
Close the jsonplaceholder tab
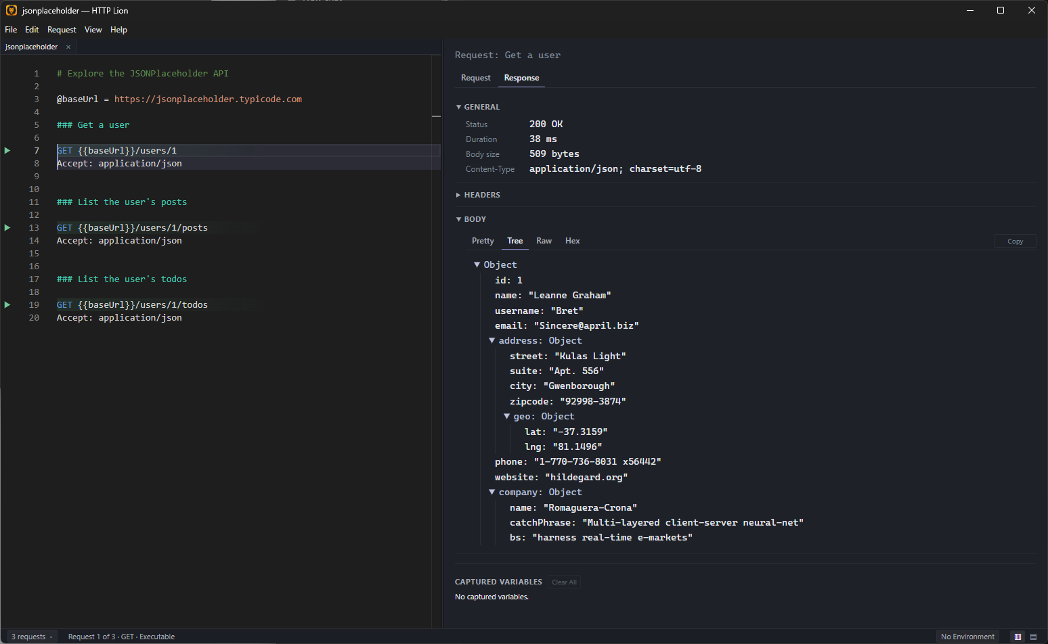68,47
